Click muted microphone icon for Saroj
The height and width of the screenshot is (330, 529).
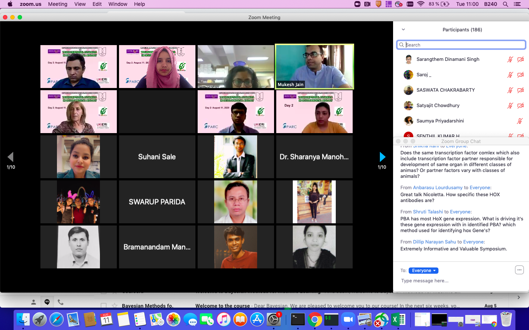pos(510,75)
